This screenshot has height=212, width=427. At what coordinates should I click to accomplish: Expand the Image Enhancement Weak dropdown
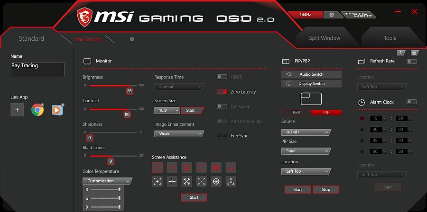[x=179, y=133]
